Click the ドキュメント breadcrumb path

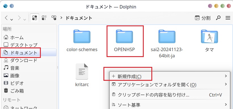79,18
